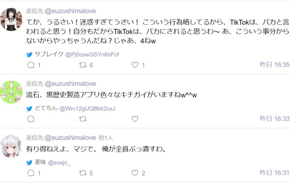Open @suzushimalove link in the first tweet
The image size is (303, 184).
pyautogui.click(x=70, y=11)
